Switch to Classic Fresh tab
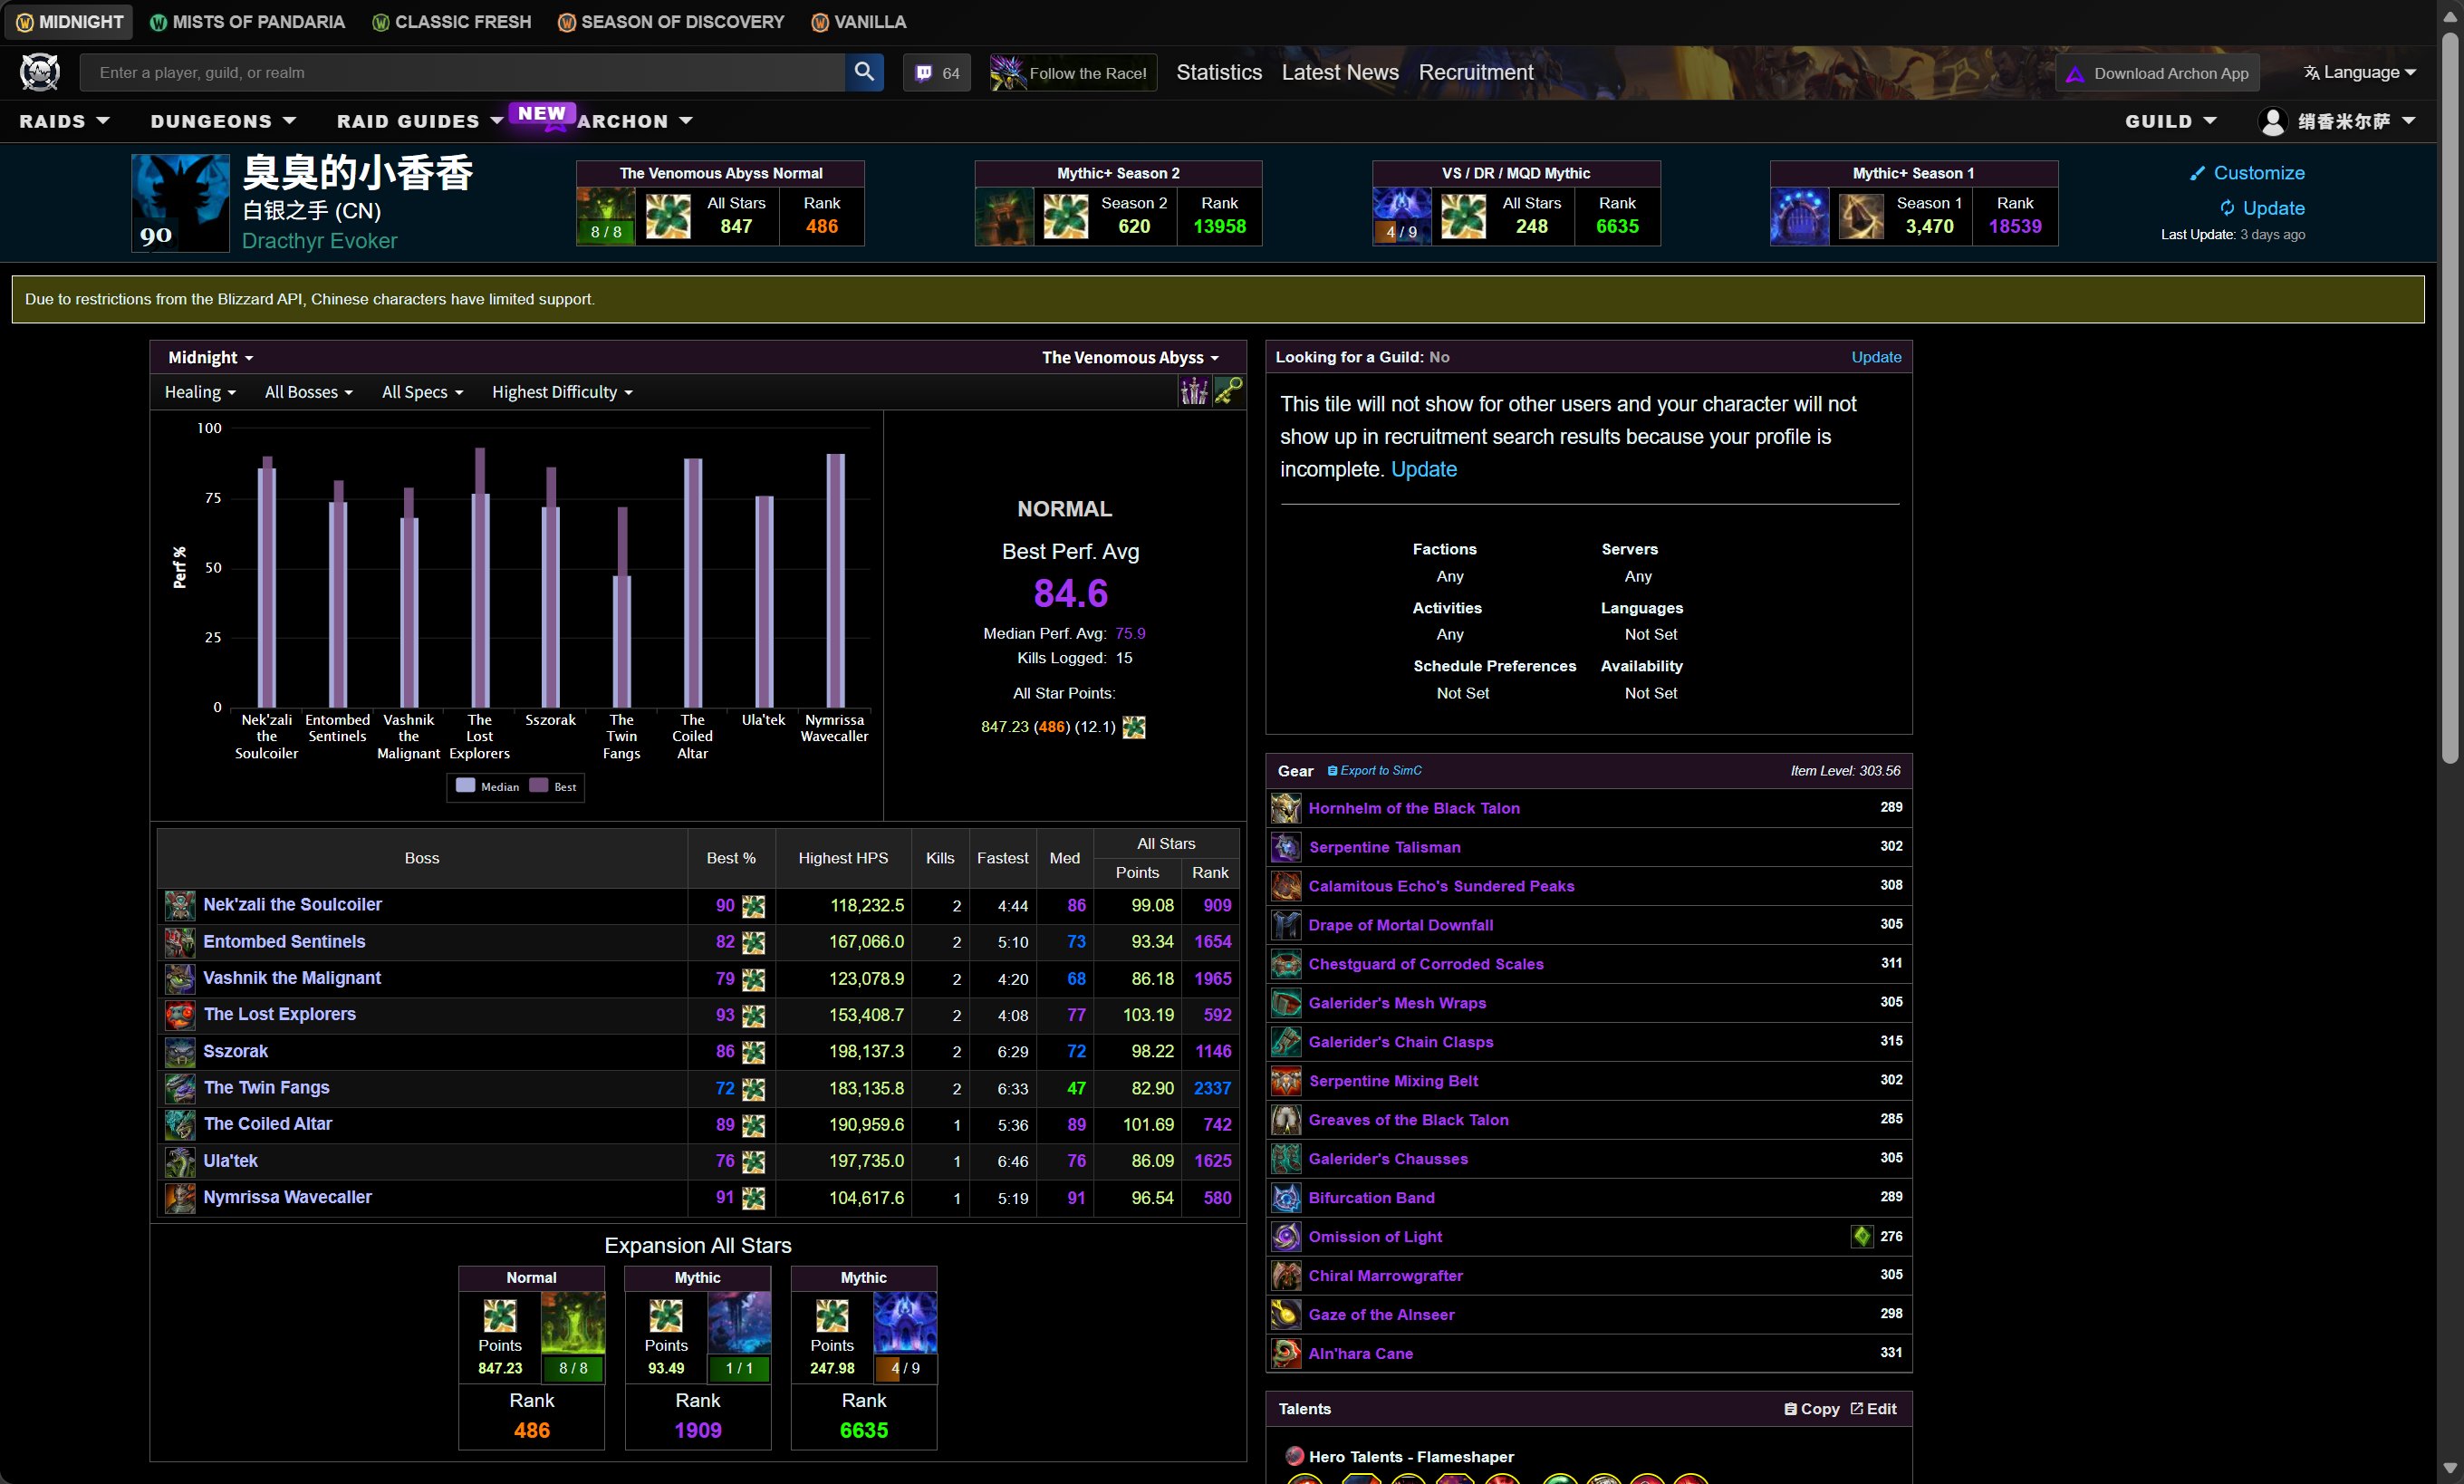Viewport: 2464px width, 1484px height. coord(452,22)
